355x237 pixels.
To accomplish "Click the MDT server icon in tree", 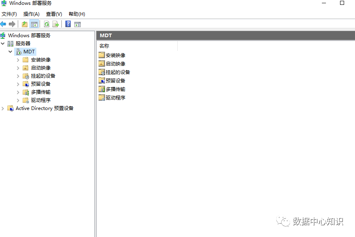I will coord(19,52).
